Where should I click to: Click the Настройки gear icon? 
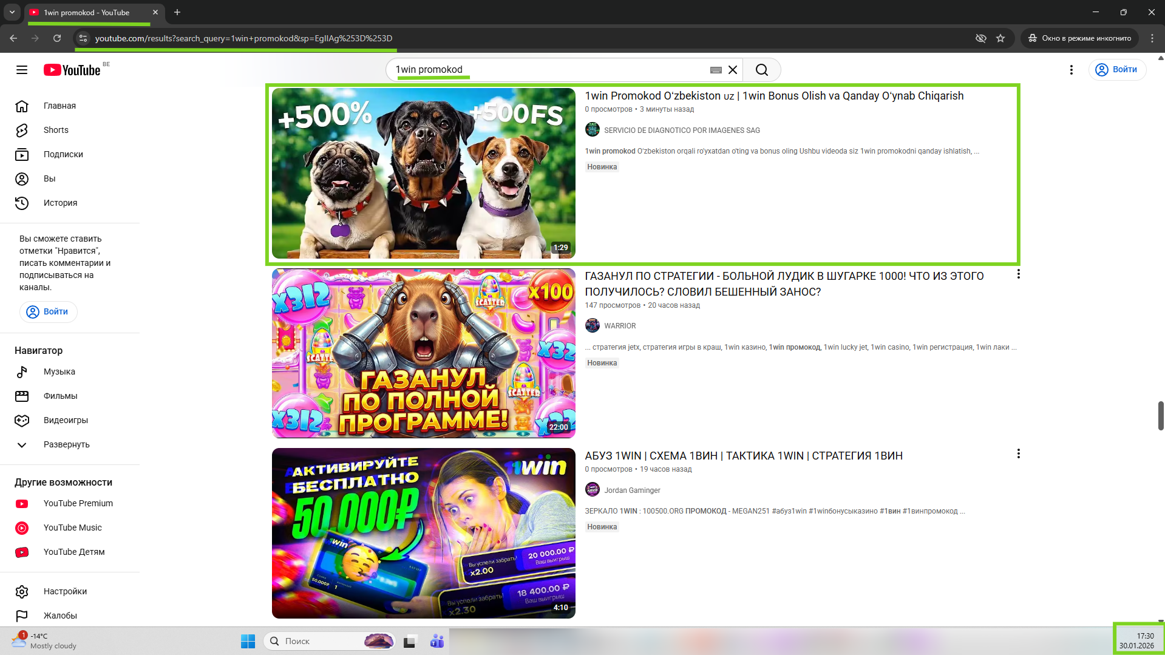pyautogui.click(x=22, y=591)
